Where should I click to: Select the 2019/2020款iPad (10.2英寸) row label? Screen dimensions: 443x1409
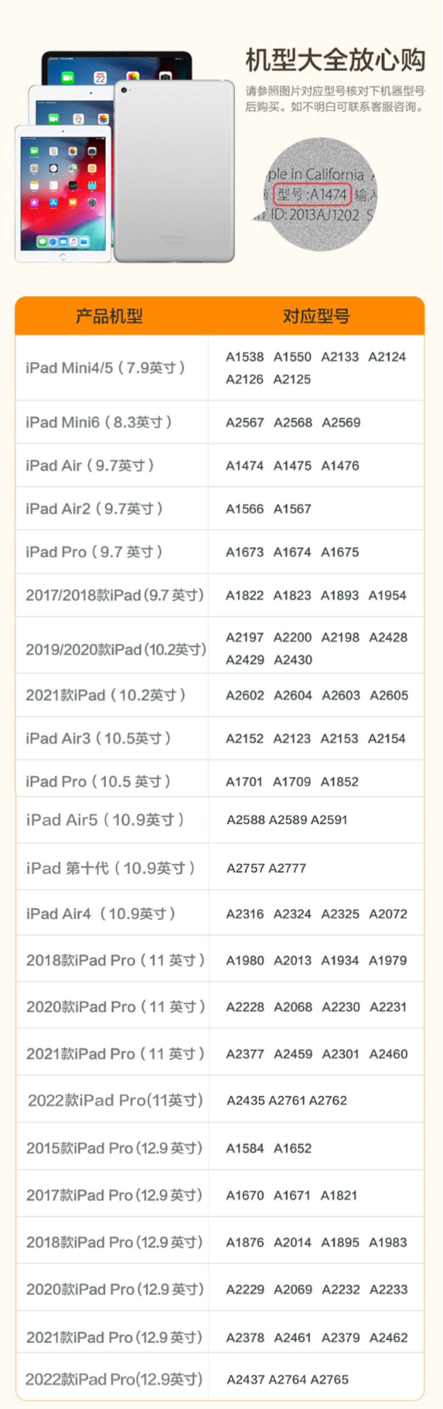click(x=116, y=649)
